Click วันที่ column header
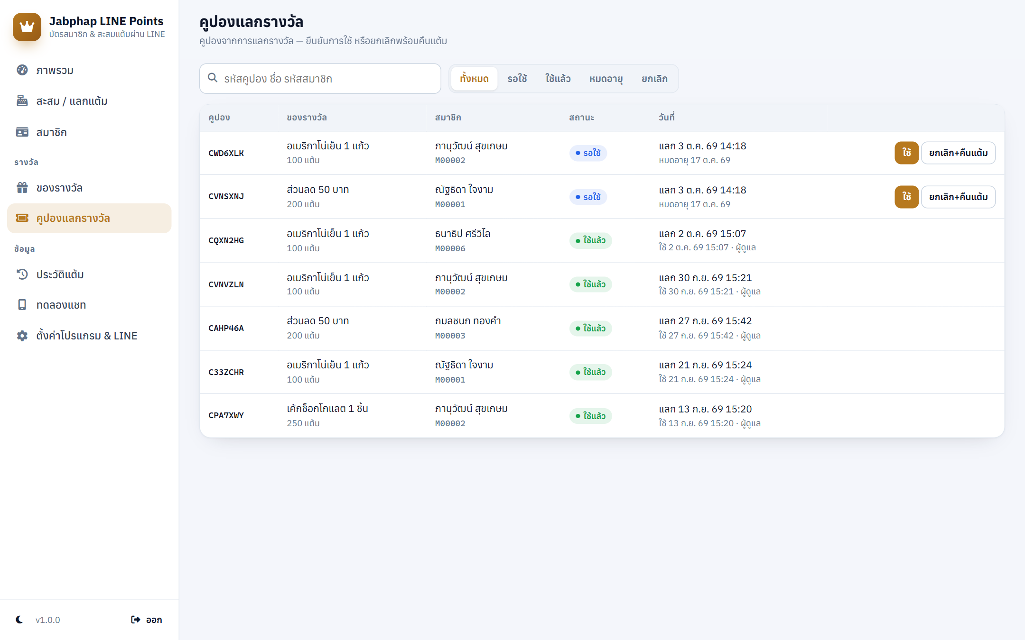Viewport: 1025px width, 640px height. 667,117
